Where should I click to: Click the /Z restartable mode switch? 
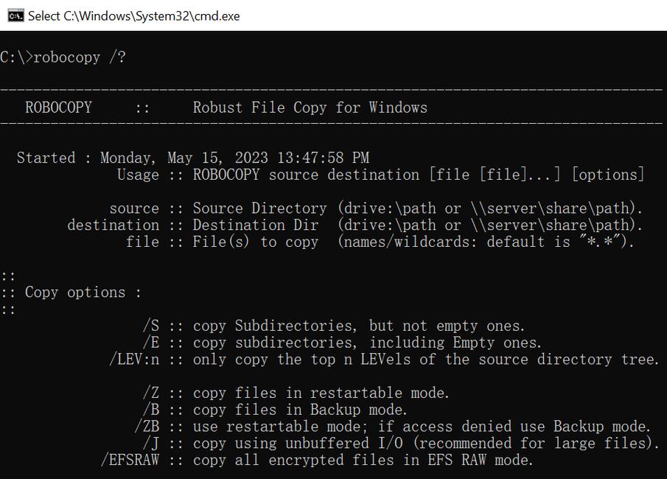coord(151,393)
